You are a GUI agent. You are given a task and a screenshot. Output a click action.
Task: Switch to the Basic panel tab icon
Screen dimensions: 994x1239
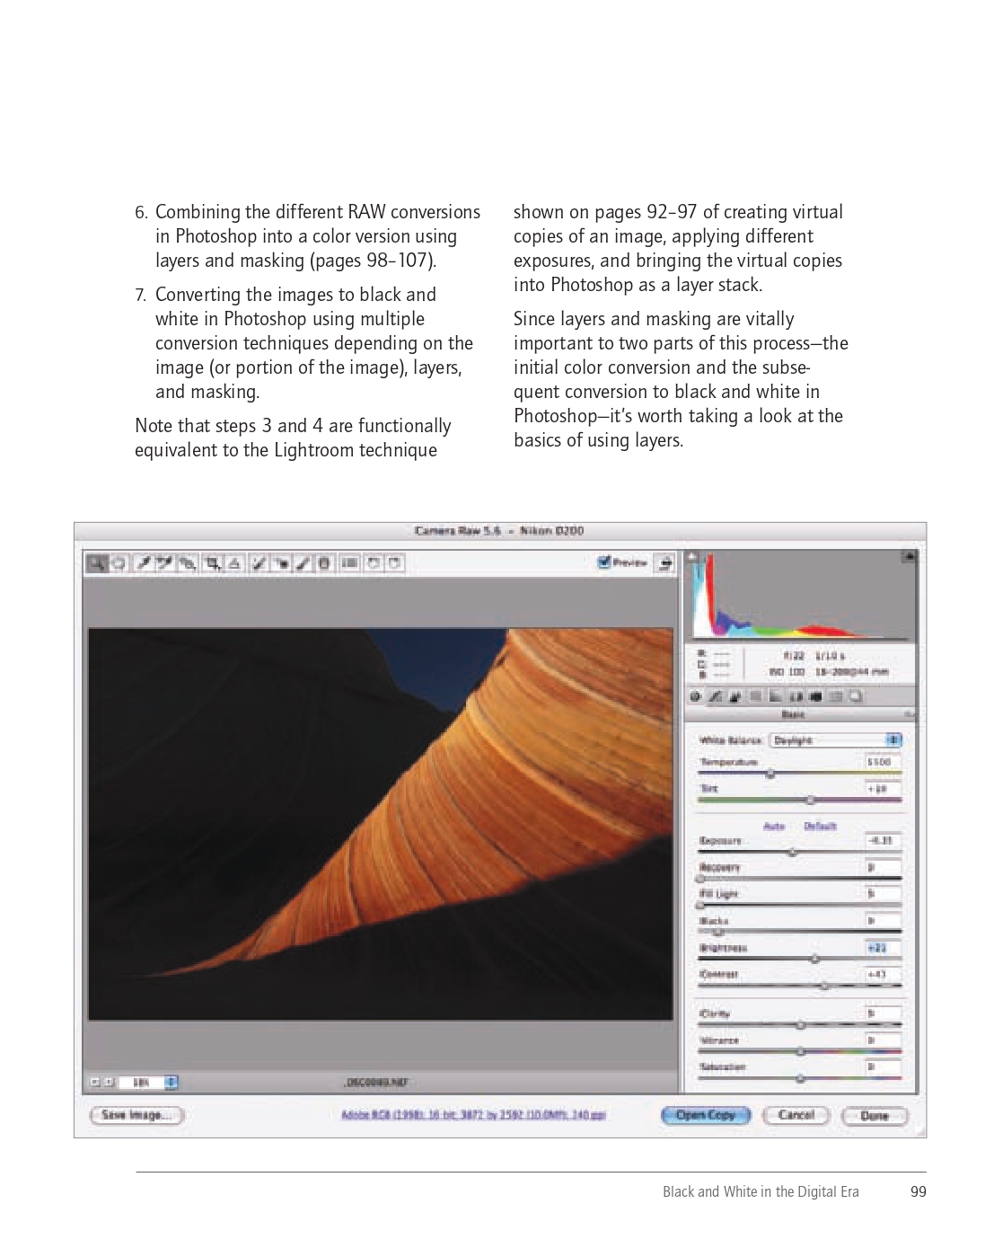tap(694, 696)
